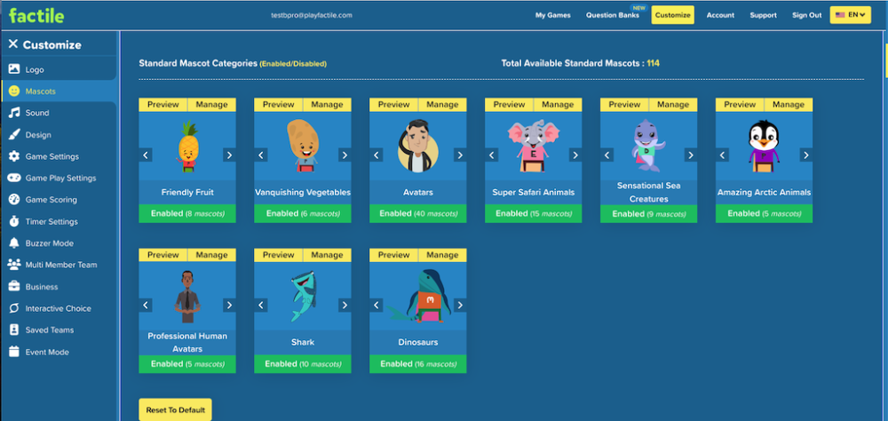Click Preview on Sensational Sea Creatures card
This screenshot has width=888, height=421.
pyautogui.click(x=624, y=104)
